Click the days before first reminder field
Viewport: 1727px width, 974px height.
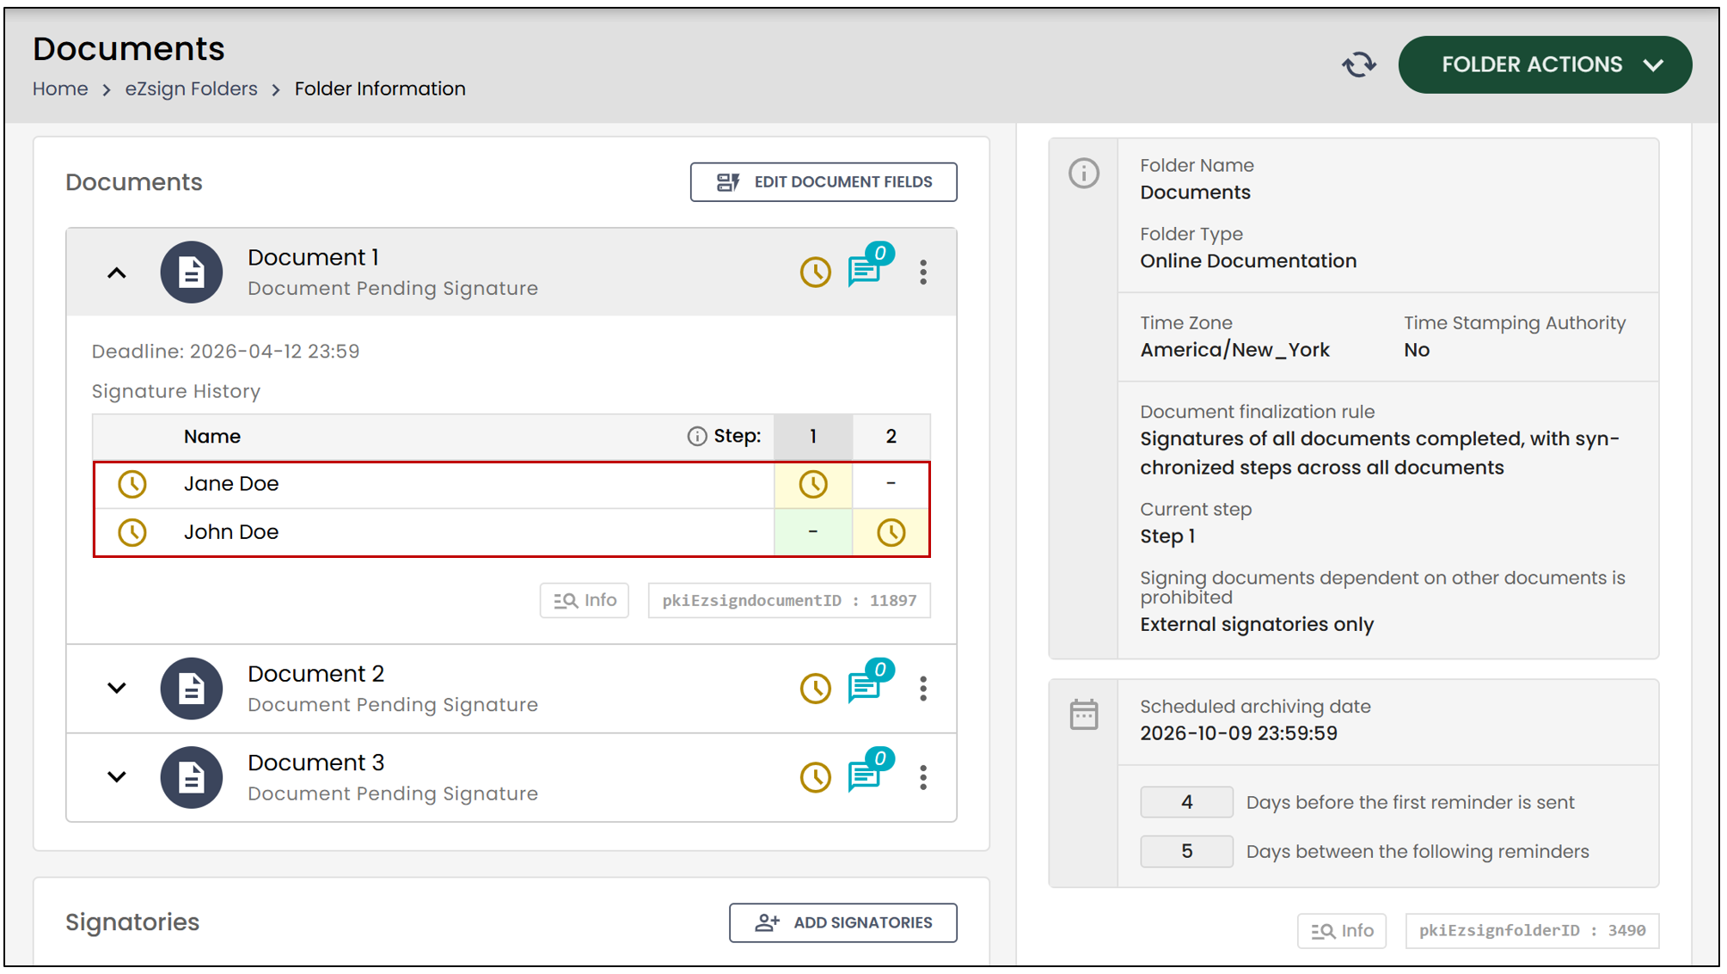tap(1186, 802)
